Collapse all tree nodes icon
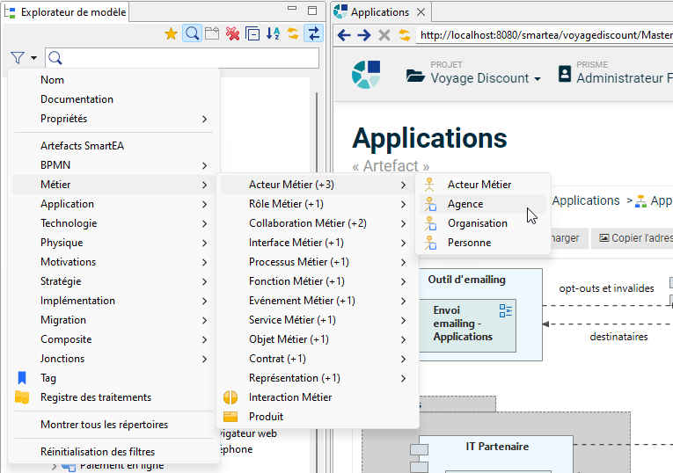 252,34
